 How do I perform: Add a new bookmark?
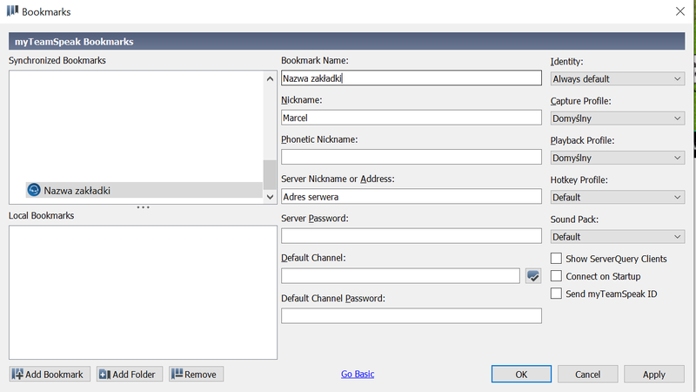click(x=50, y=375)
